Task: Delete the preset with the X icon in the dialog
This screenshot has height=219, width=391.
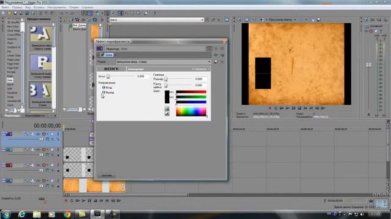Action: tap(222, 61)
